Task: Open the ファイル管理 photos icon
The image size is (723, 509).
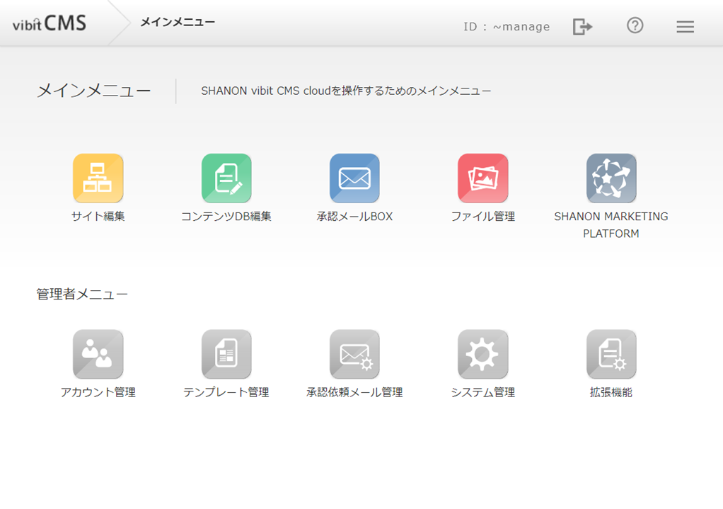Action: (482, 178)
